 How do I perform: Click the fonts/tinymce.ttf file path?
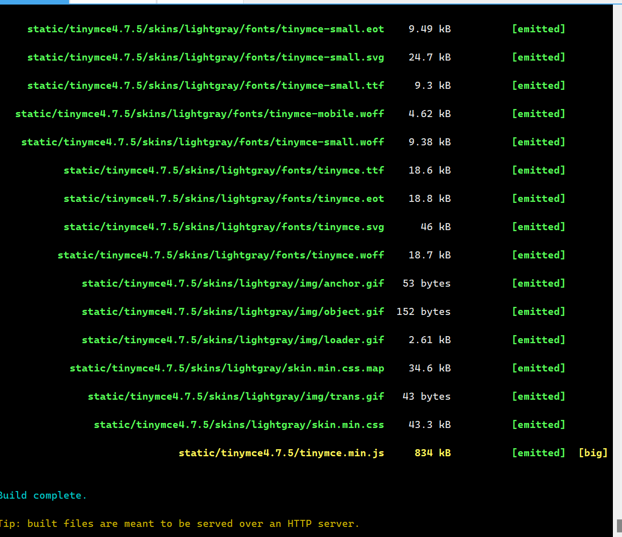(224, 171)
